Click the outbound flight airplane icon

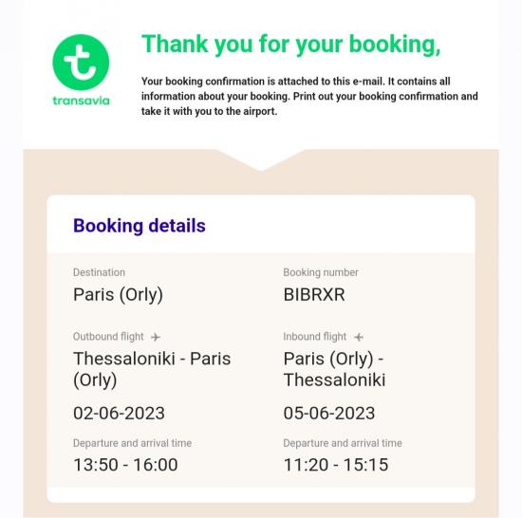(156, 337)
